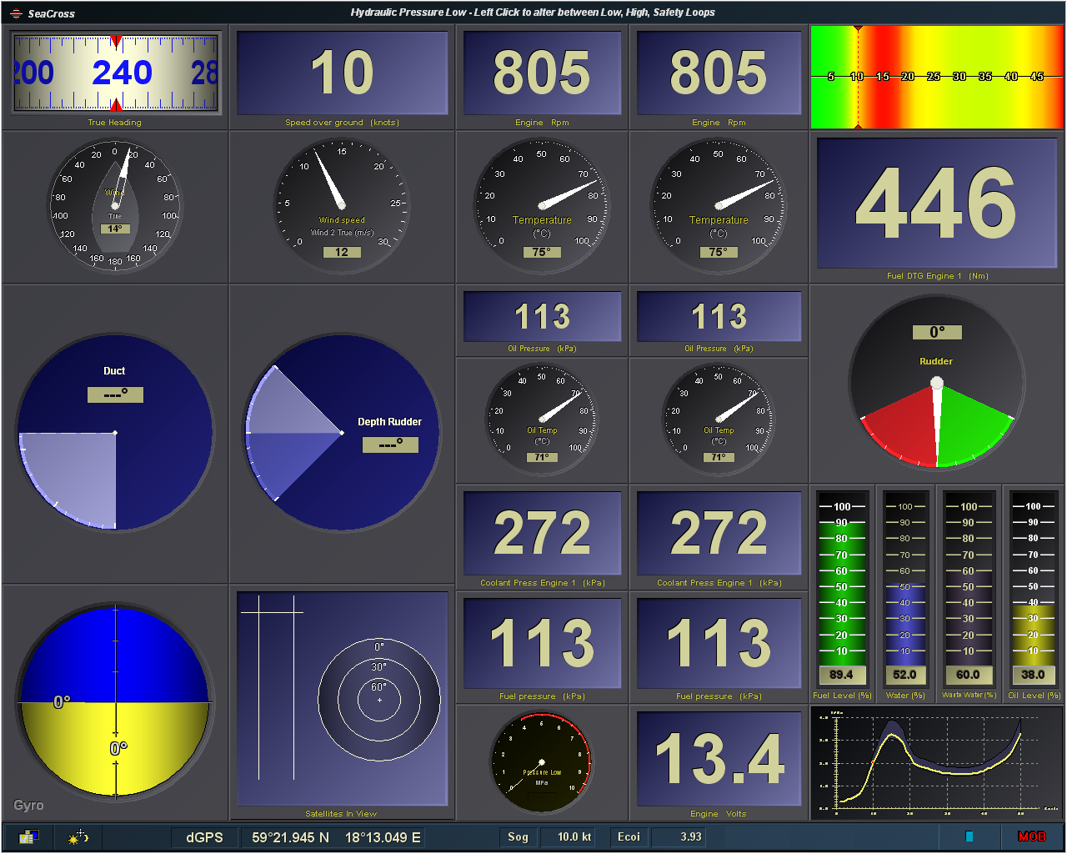Screen dimensions: 1067x854
Task: Click the left Engine Rpm 805 display
Action: tap(542, 73)
